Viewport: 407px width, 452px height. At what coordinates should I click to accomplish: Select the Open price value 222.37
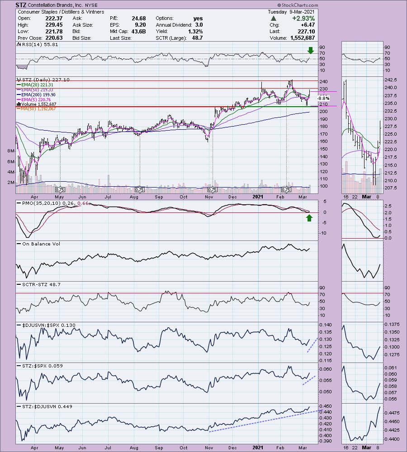coord(54,19)
